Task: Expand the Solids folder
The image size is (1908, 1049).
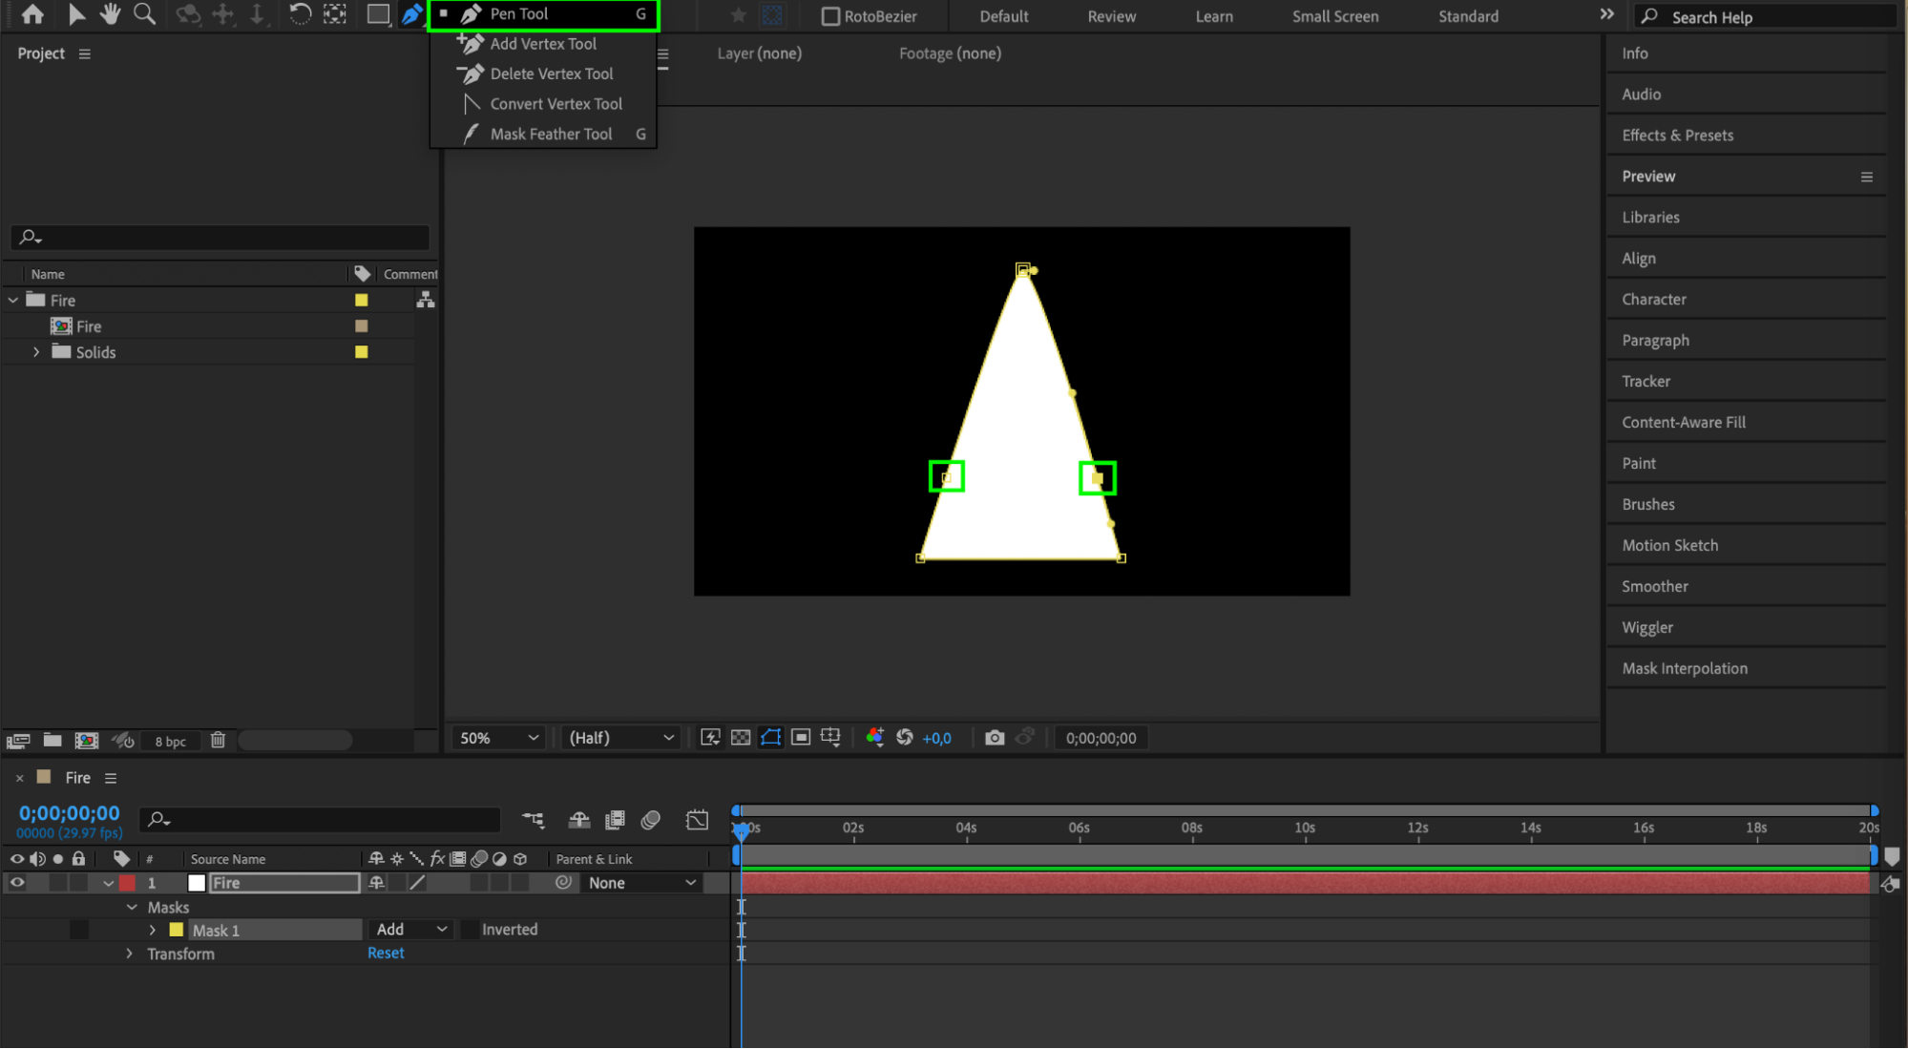Action: [36, 352]
